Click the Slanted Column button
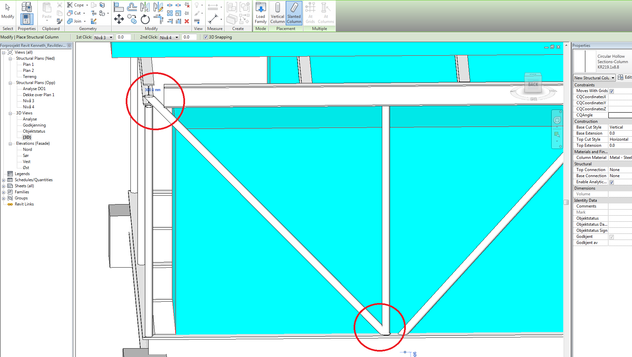The width and height of the screenshot is (632, 357). [294, 13]
